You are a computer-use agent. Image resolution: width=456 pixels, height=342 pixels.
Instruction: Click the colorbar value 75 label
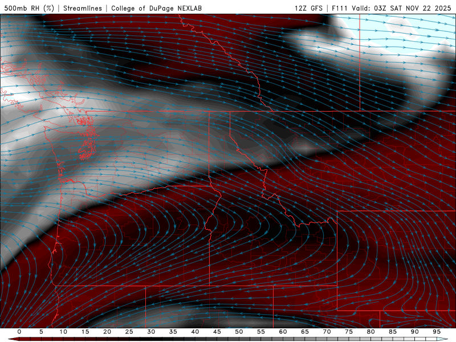coord(349,332)
